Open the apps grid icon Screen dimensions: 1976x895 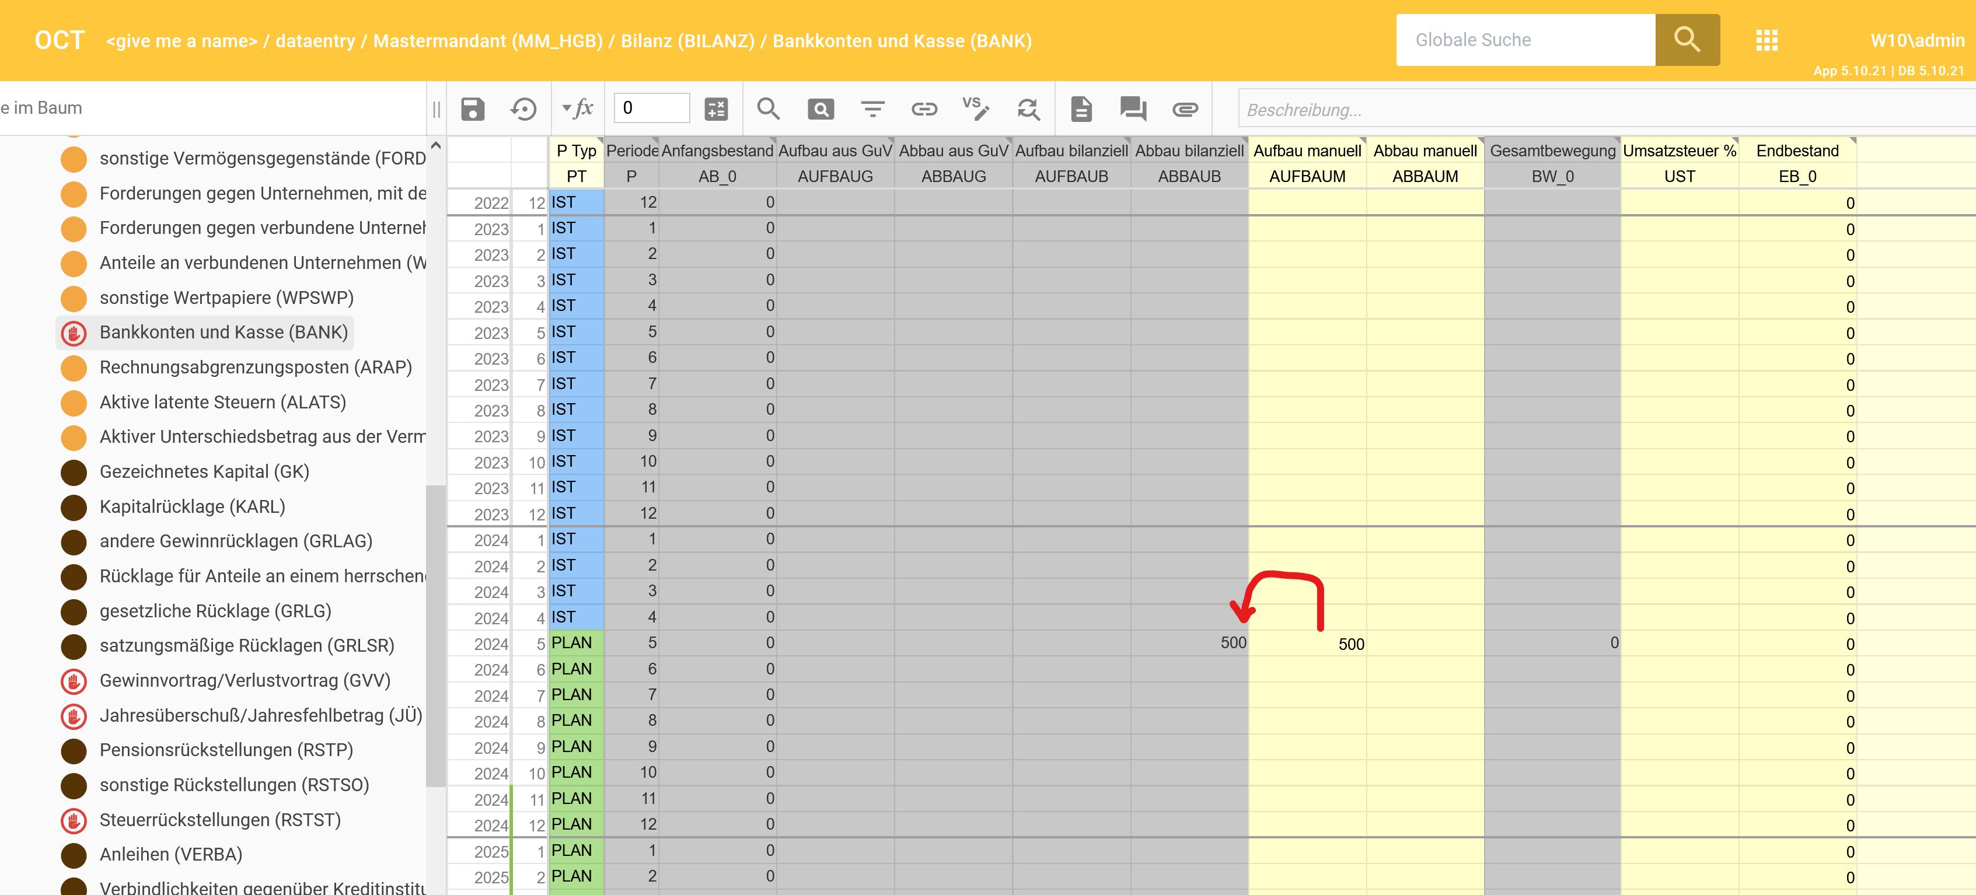1766,40
